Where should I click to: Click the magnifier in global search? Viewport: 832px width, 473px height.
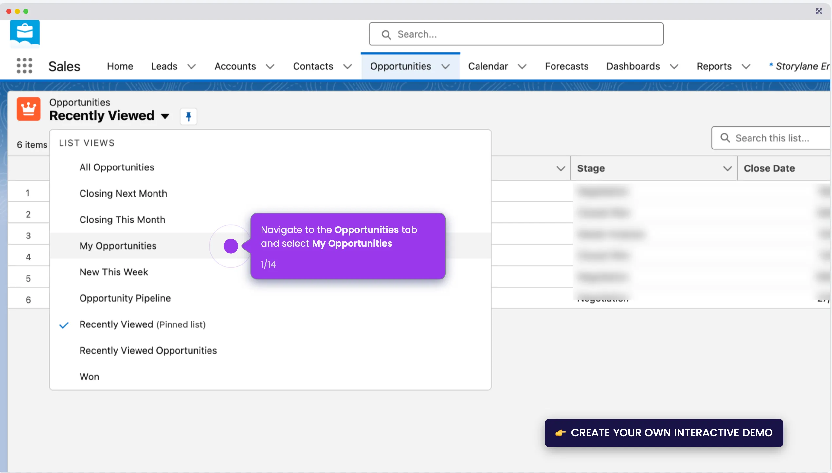[386, 35]
